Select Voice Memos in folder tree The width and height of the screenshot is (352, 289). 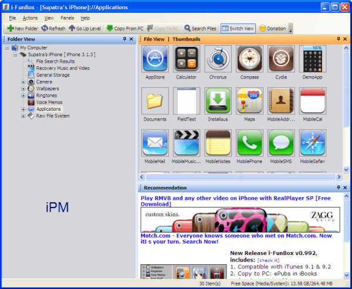point(49,103)
